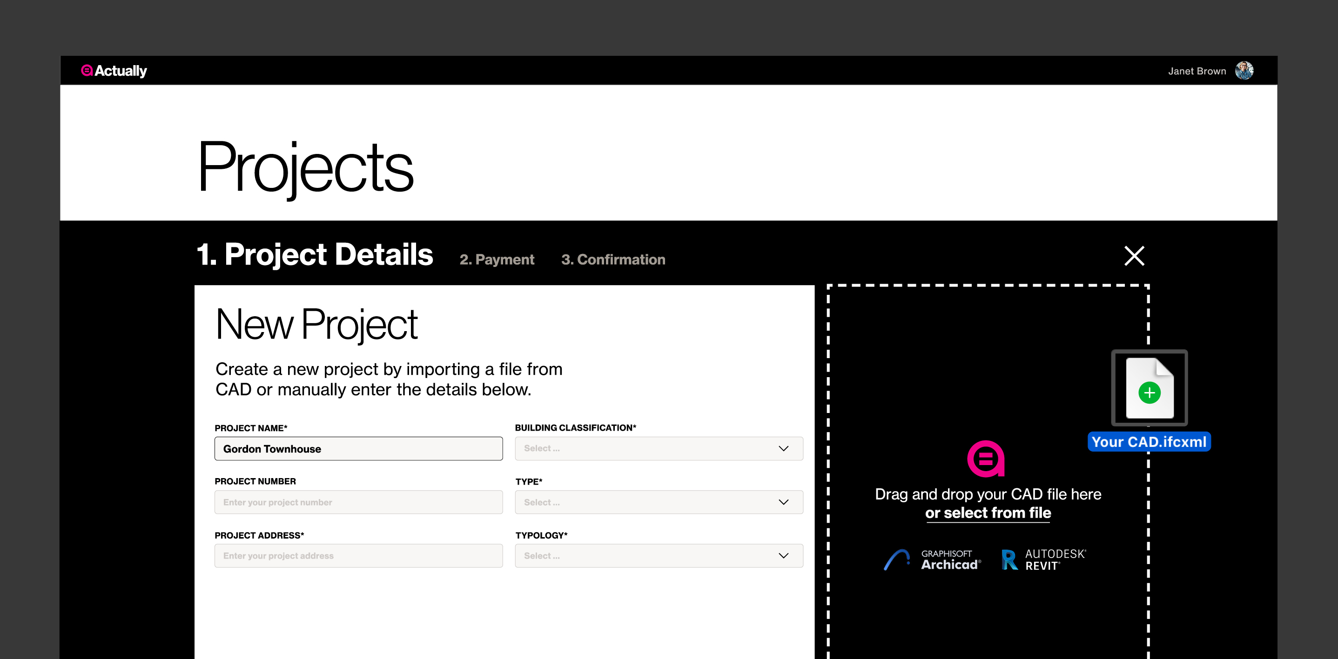Viewport: 1338px width, 659px height.
Task: Click the Actually logo in header
Action: [x=114, y=71]
